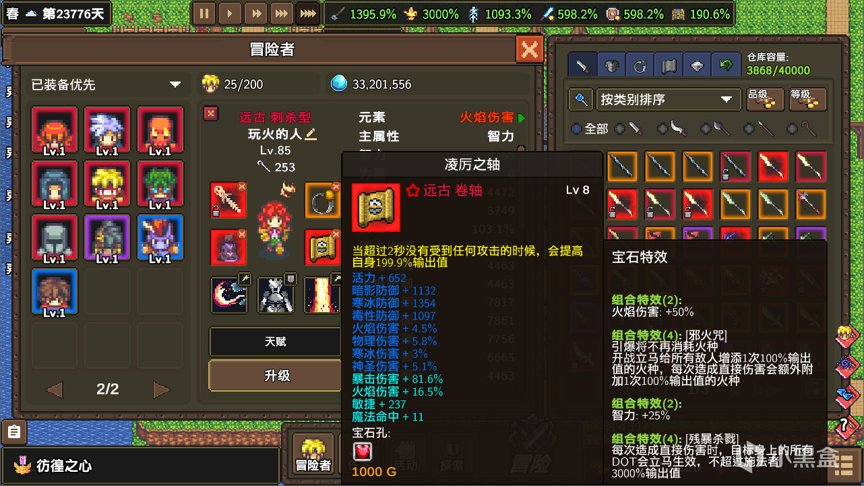
Task: Open the 天赋 talent button
Action: tap(275, 342)
